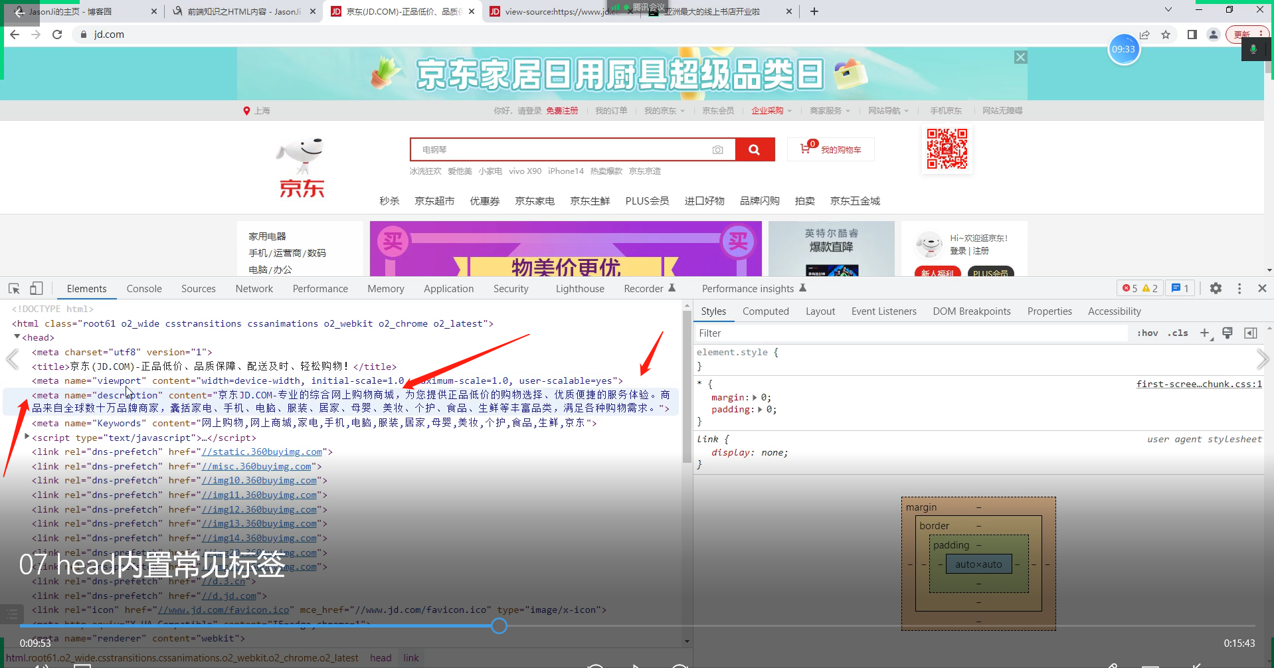Open the DevTools more options menu
The width and height of the screenshot is (1274, 668).
pyautogui.click(x=1239, y=288)
